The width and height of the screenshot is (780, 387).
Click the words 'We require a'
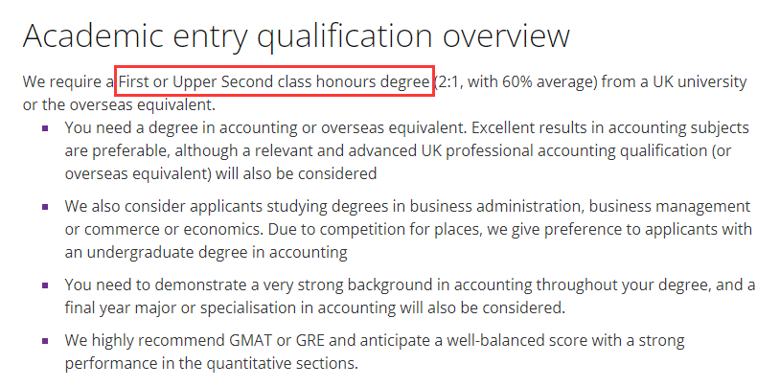pyautogui.click(x=67, y=81)
